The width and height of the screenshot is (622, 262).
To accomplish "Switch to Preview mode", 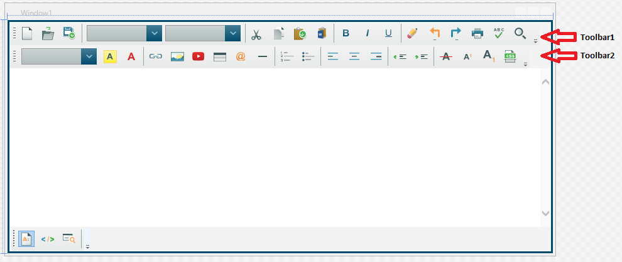I will pos(69,238).
